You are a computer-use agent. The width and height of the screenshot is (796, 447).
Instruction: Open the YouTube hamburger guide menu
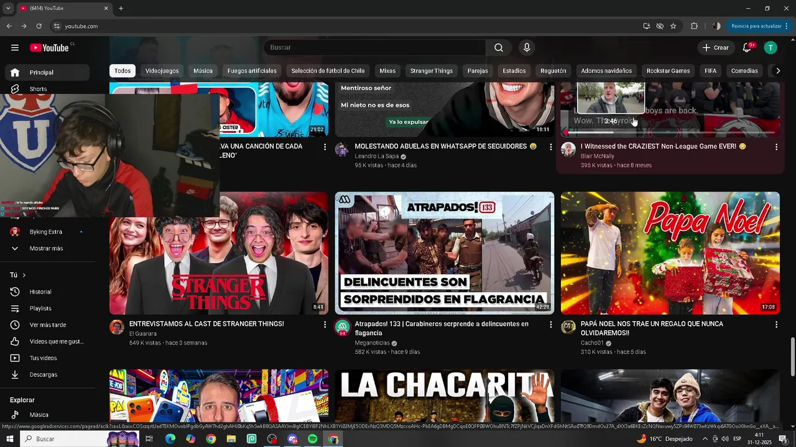[15, 48]
